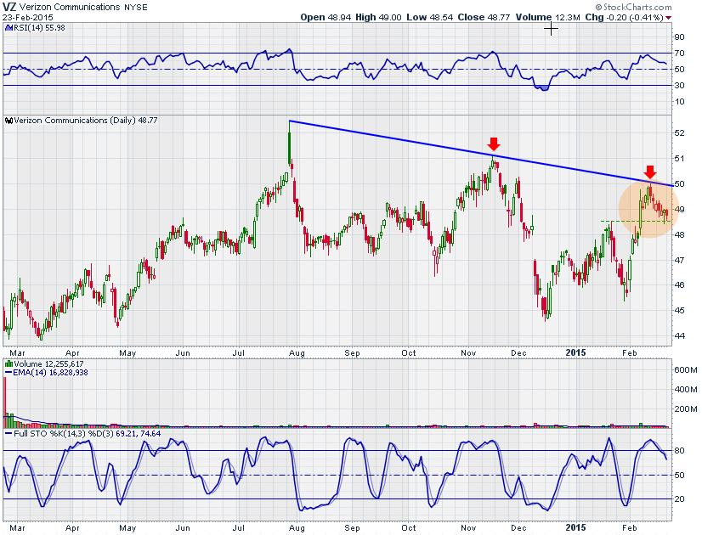Click the 45 price axis label

coord(680,311)
